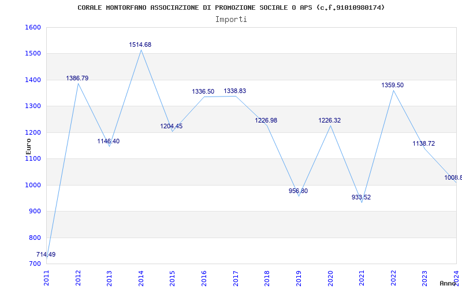
Task: Click the 1000 y-axis tick label
Action: (x=33, y=185)
